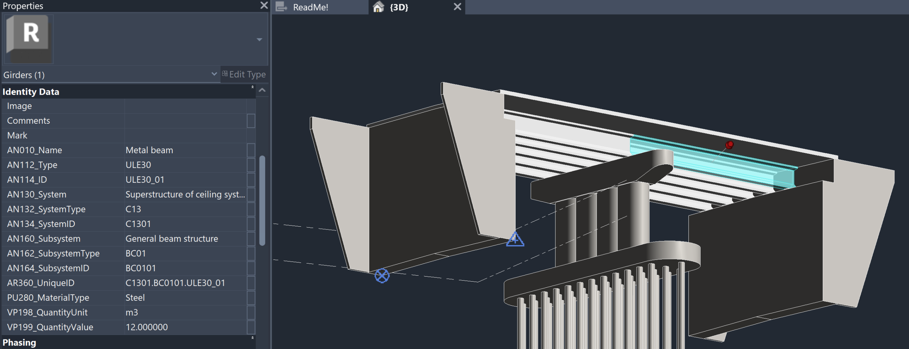Switch to the ReadMe! tab

coord(310,7)
